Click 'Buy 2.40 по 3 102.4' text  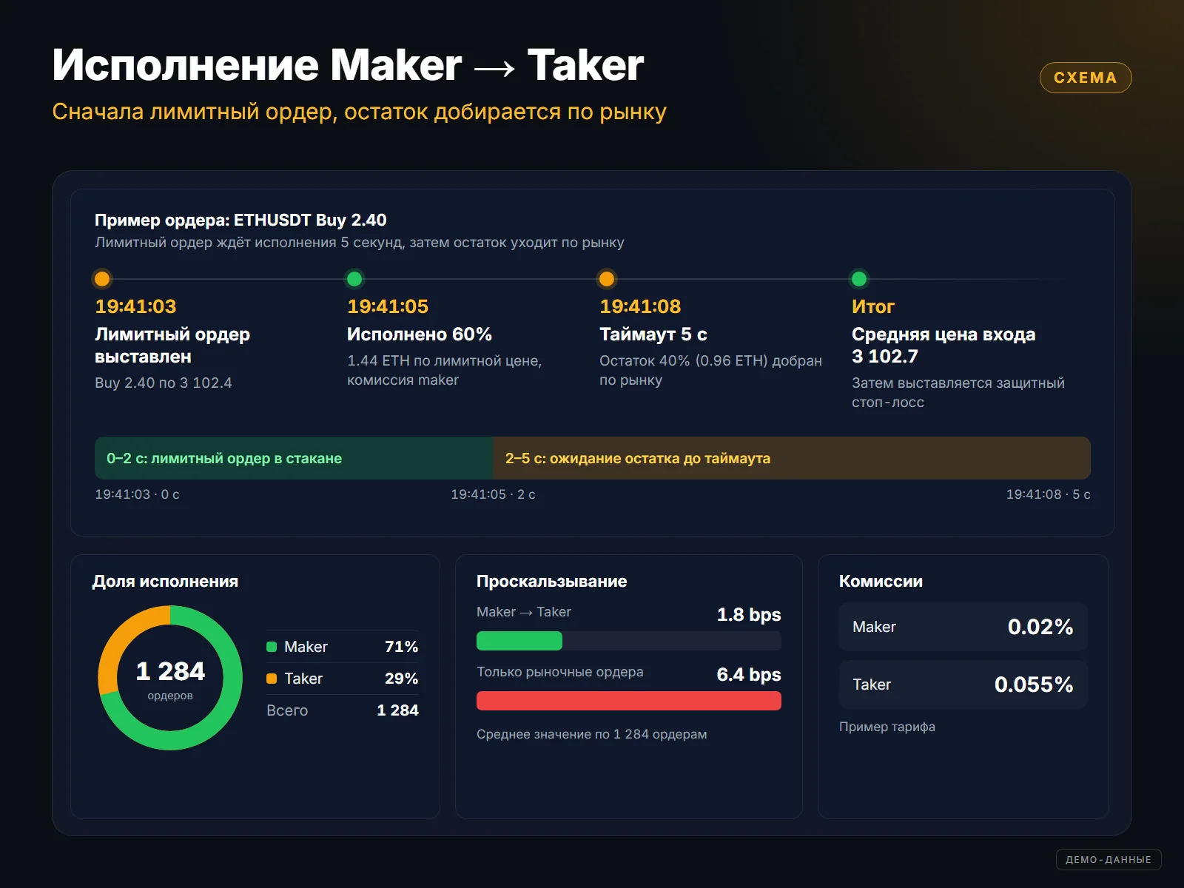[164, 383]
